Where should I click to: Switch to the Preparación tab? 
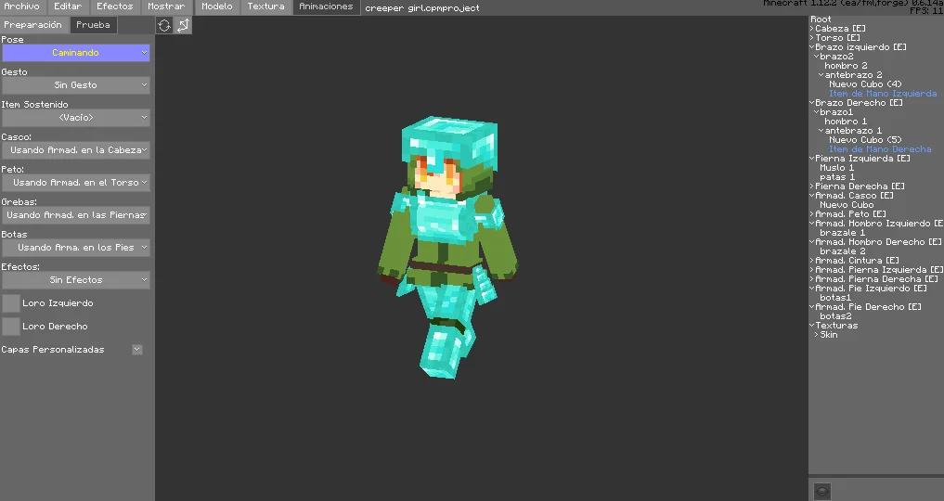(33, 25)
